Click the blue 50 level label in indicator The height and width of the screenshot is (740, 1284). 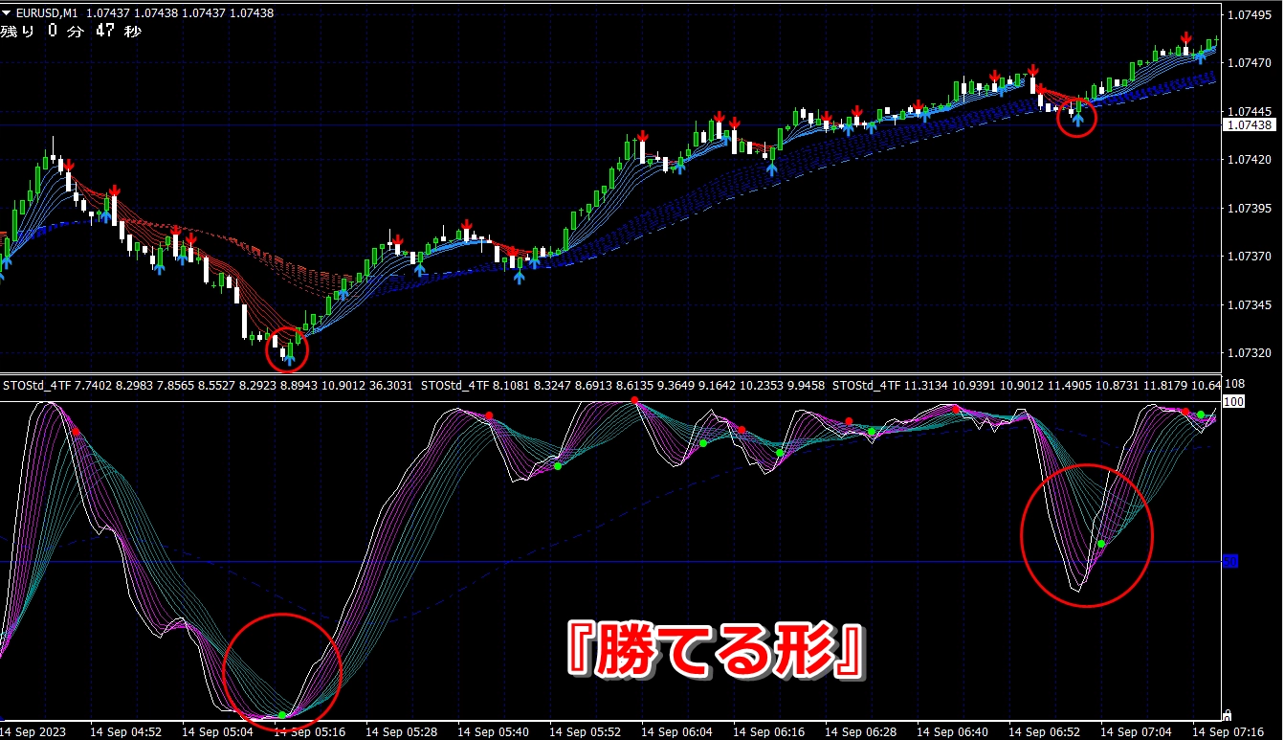[x=1231, y=562]
